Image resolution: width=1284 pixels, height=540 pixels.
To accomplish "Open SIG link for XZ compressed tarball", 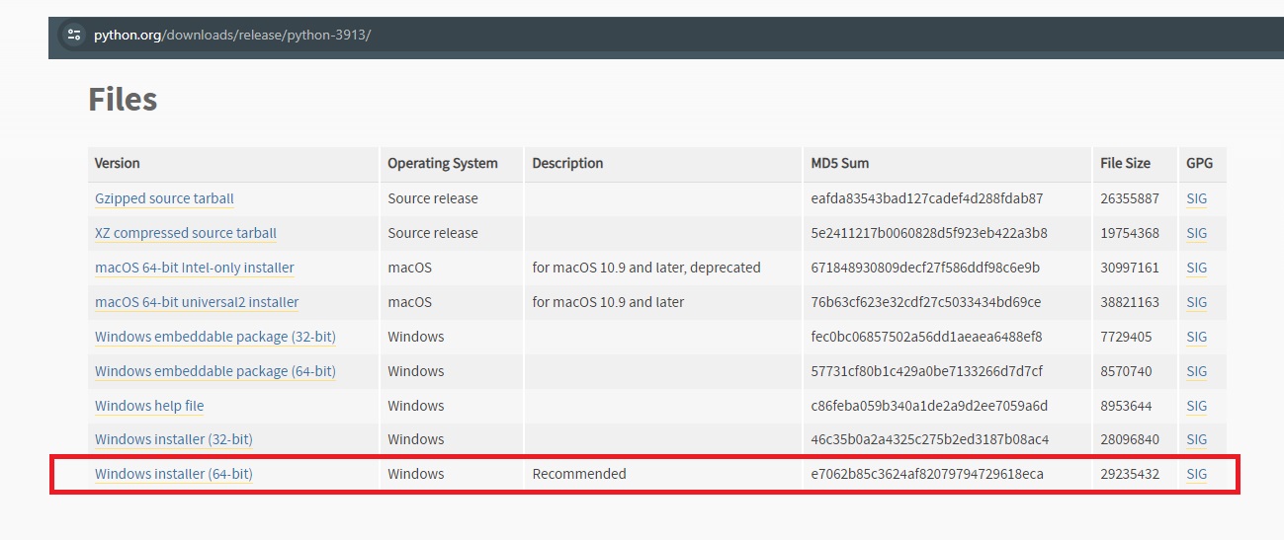I will pyautogui.click(x=1196, y=233).
